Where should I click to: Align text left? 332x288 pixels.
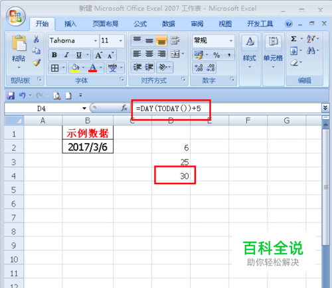point(137,54)
